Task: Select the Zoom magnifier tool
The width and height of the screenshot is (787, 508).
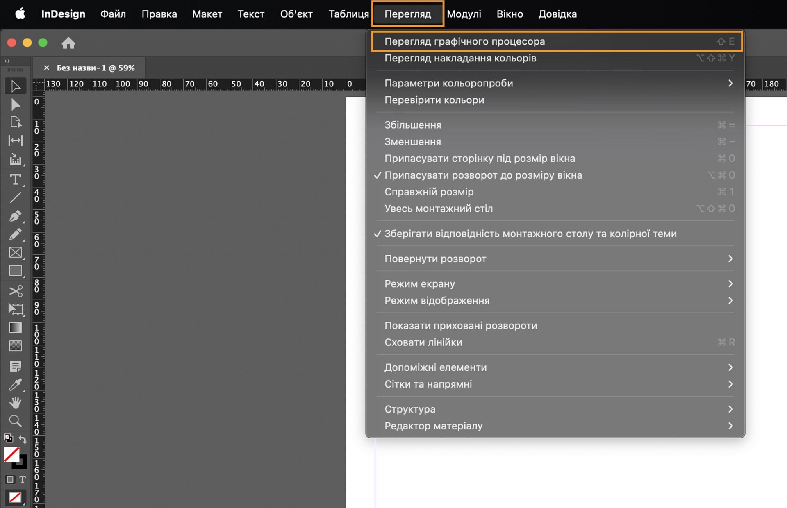Action: [x=16, y=421]
